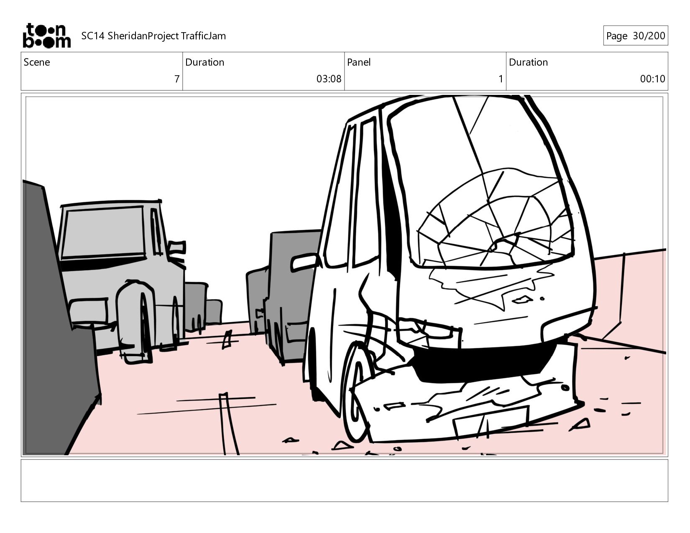Click the Toon Boom logo

click(x=46, y=36)
